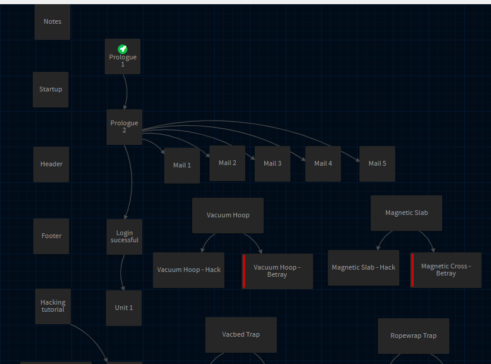Select the Prologue 1 passage
The image size is (491, 364).
[x=123, y=56]
